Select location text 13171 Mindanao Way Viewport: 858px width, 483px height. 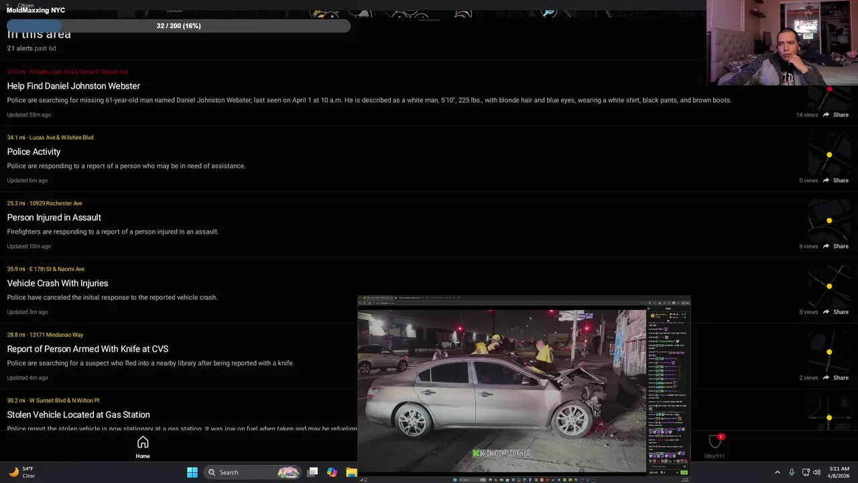56,335
